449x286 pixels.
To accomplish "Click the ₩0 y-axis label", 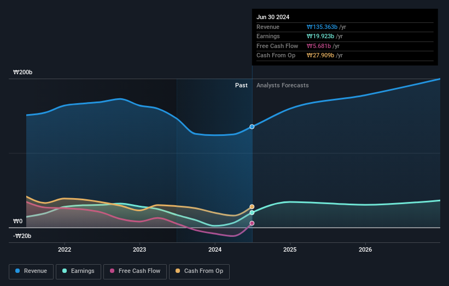I will click(x=18, y=221).
